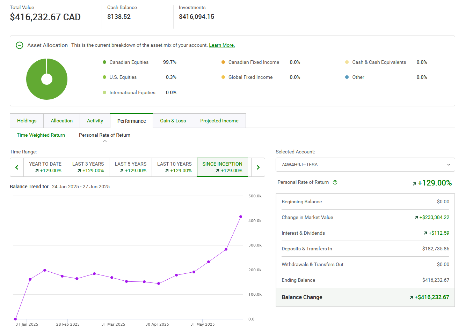
Task: Choose the Last 10 Years range
Action: coord(174,167)
